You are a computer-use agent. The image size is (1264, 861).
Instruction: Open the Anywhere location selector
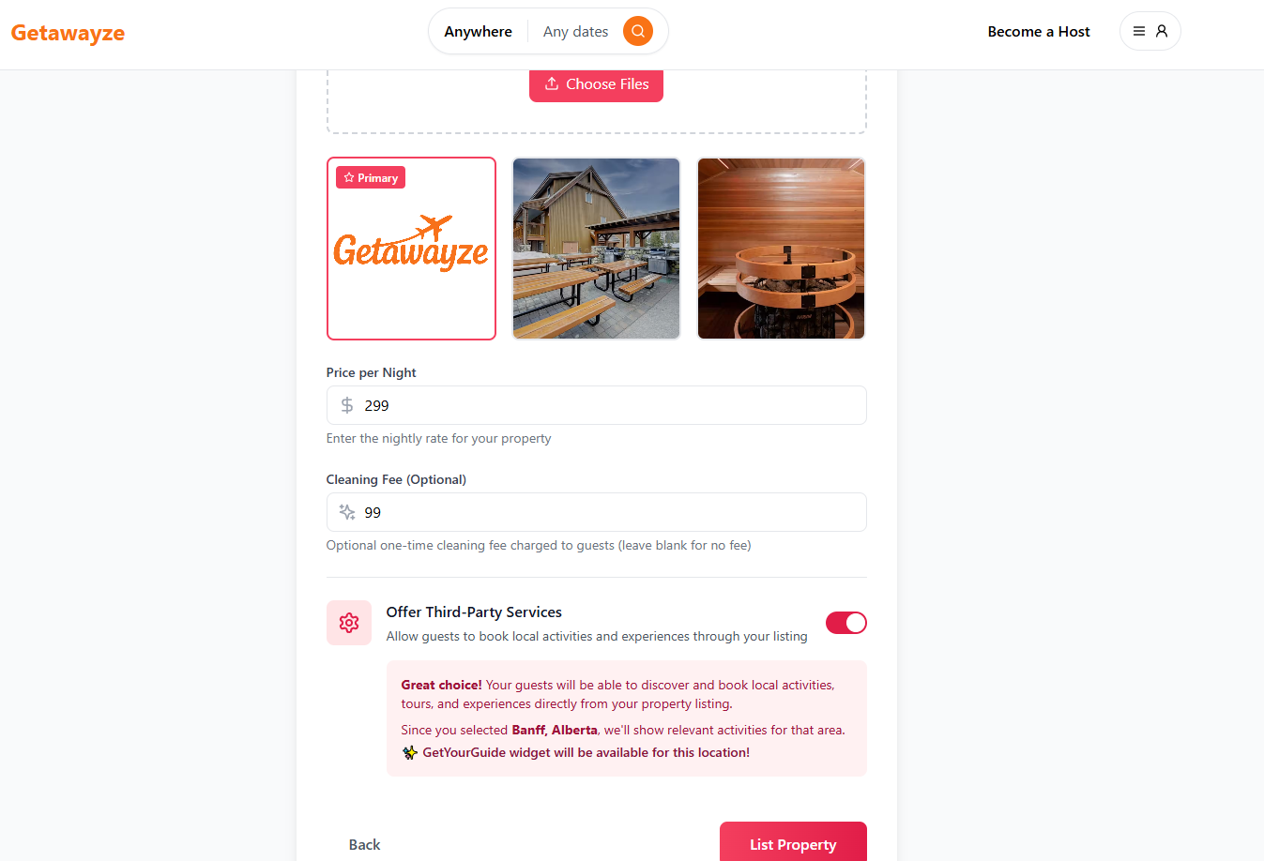(479, 31)
